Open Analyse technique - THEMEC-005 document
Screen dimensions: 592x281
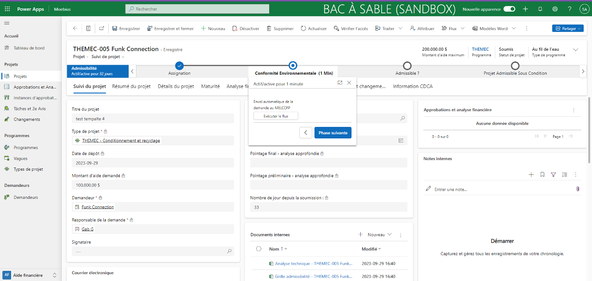click(314, 263)
